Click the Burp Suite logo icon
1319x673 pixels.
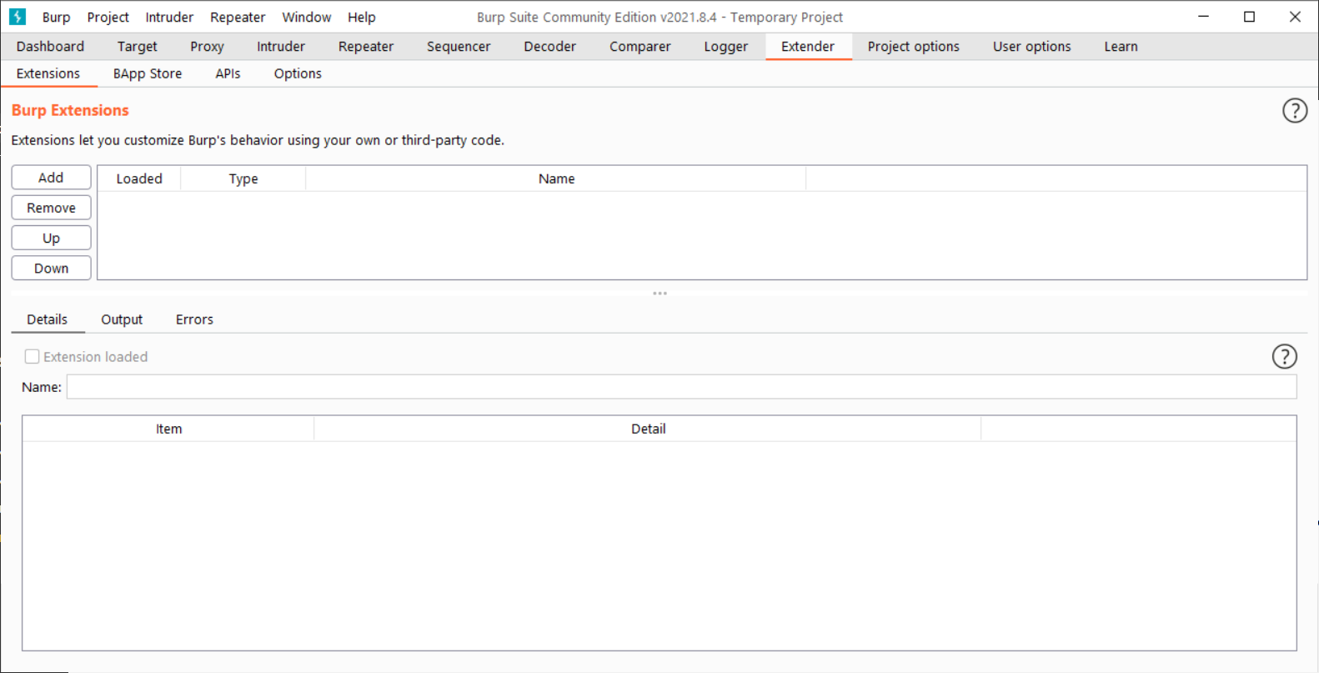tap(18, 17)
